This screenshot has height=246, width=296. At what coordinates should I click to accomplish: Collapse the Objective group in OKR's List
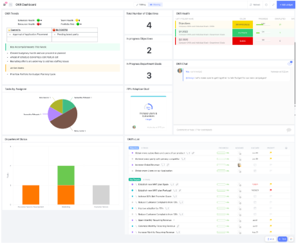[134, 148]
